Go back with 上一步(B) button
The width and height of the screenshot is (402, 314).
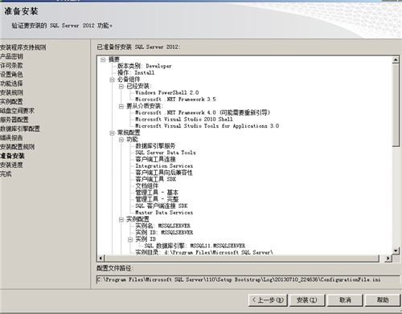[268, 300]
